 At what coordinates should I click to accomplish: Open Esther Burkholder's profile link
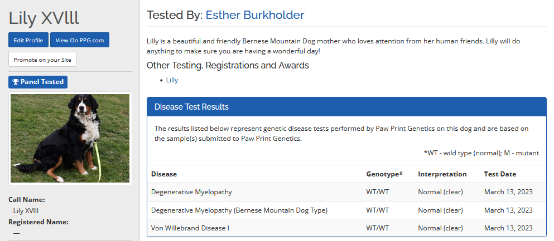[x=254, y=15]
